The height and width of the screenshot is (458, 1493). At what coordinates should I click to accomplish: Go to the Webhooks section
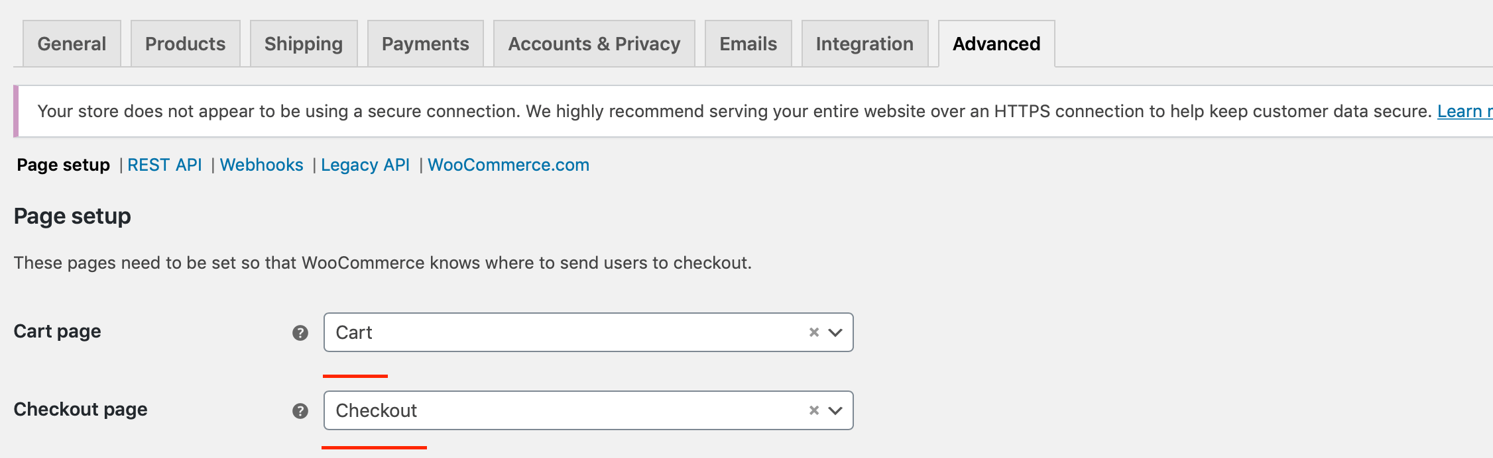point(261,165)
